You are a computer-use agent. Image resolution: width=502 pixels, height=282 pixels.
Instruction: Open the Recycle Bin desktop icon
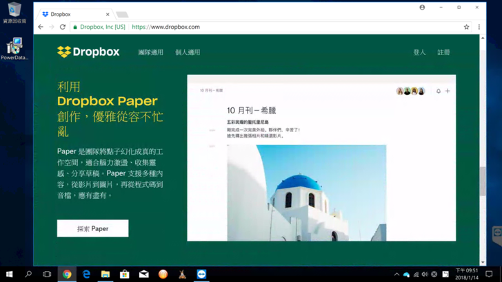coord(14,12)
